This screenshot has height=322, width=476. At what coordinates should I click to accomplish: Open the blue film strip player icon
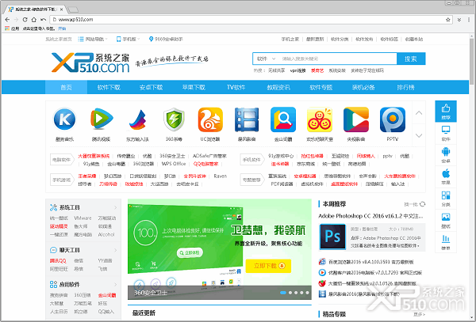click(x=247, y=119)
